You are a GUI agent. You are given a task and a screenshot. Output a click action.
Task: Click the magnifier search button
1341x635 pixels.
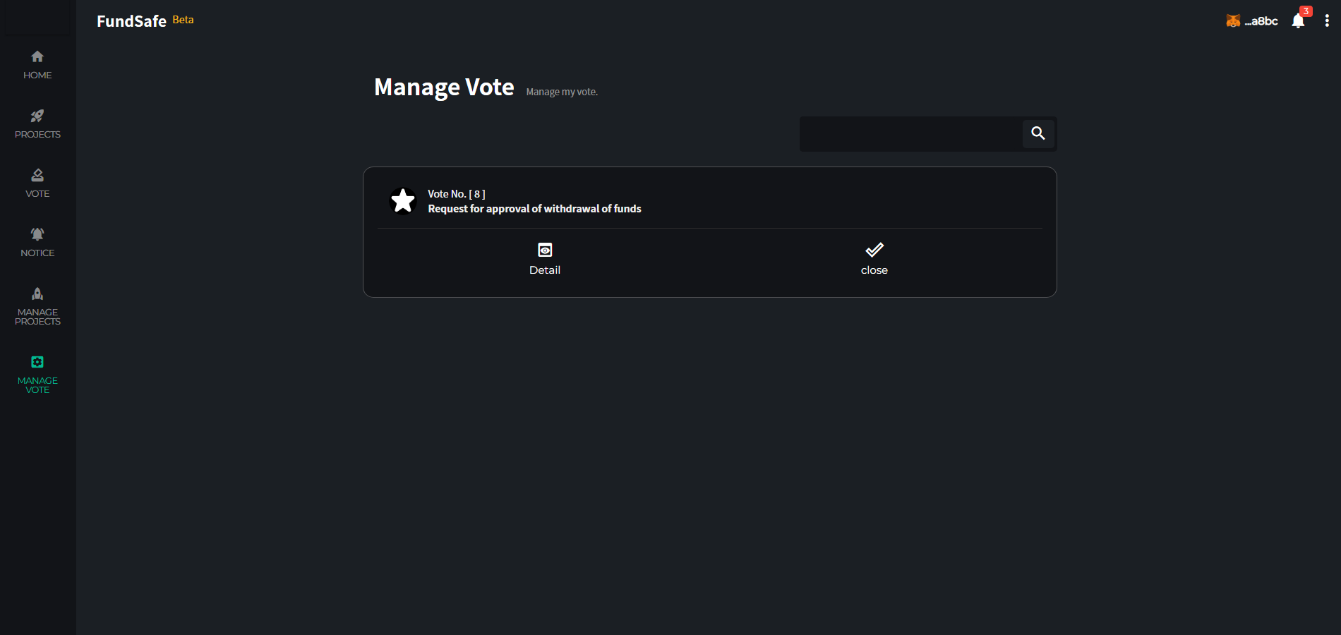[1038, 133]
